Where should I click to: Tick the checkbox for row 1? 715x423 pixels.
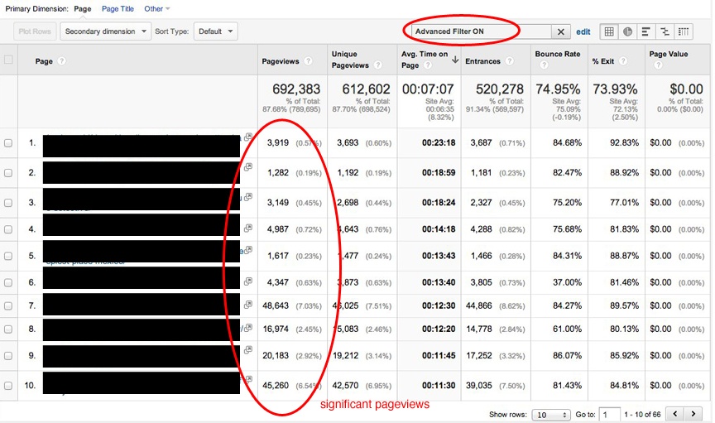(9, 142)
